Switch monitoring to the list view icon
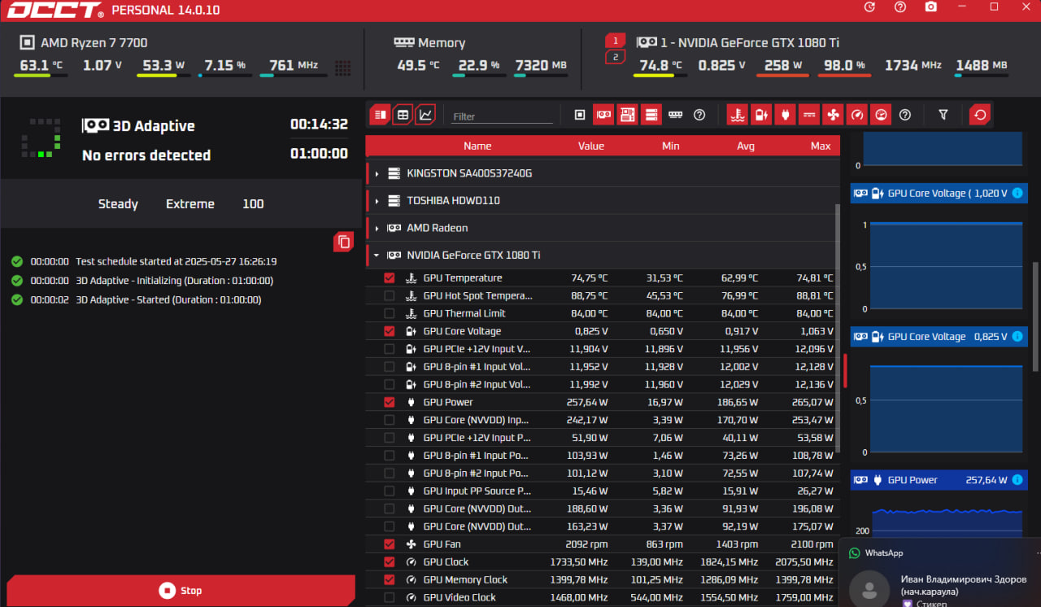The width and height of the screenshot is (1041, 607). coord(380,115)
